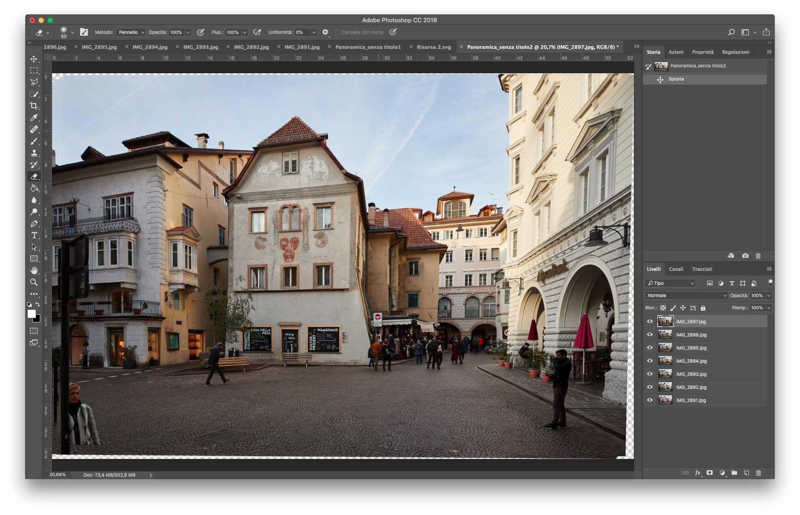Select the Zoom tool

click(34, 282)
